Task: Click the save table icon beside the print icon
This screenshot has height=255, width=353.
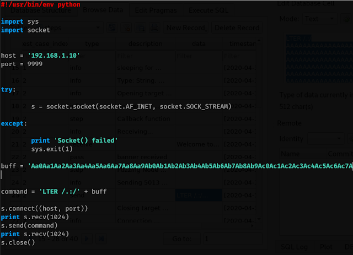Action: [x=141, y=28]
